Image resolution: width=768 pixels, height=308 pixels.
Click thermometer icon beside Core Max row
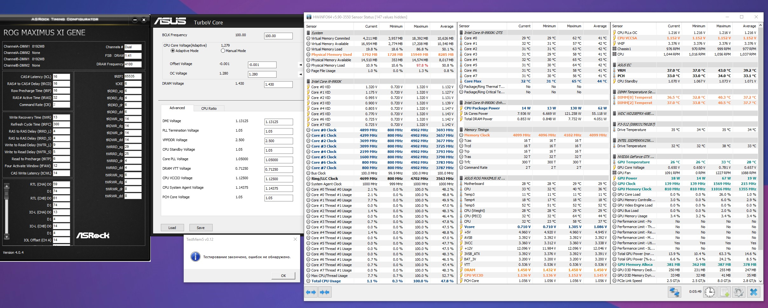[461, 81]
